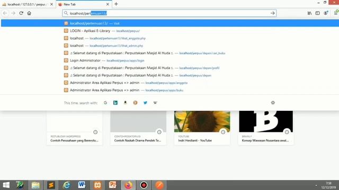The image size is (339, 190).
Task: Open the Library toolbar icon
Action: tap(309, 13)
